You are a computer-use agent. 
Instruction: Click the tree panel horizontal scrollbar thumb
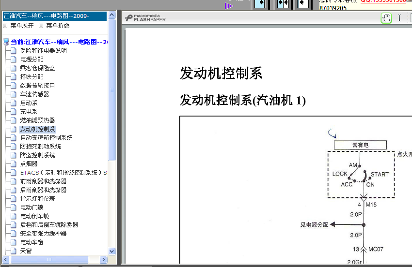click(x=49, y=260)
